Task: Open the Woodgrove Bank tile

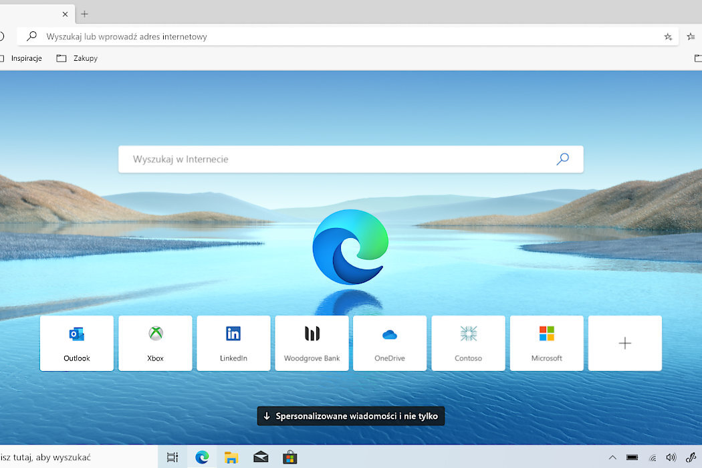Action: (x=312, y=343)
